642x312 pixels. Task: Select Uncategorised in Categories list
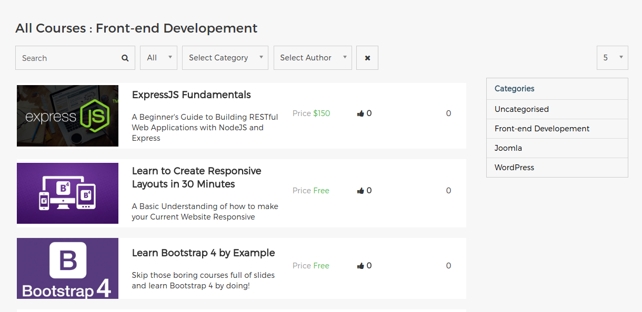(x=557, y=109)
